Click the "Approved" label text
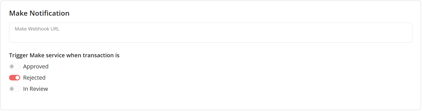This screenshot has width=423, height=112. pyautogui.click(x=36, y=66)
